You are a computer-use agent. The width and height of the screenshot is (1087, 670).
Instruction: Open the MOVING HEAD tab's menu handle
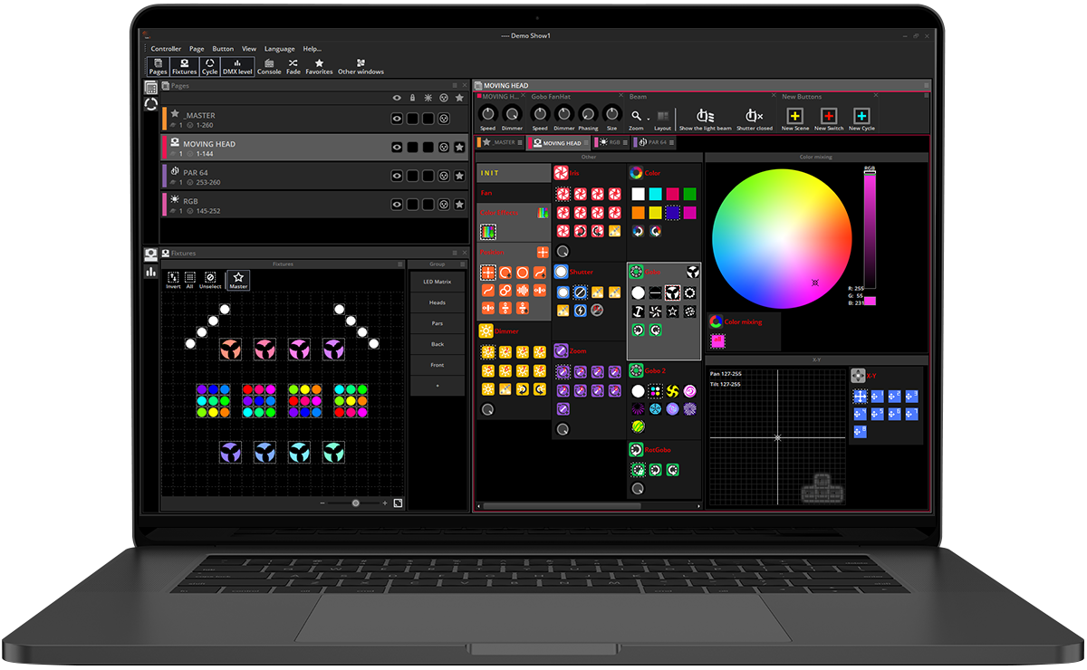pyautogui.click(x=587, y=143)
